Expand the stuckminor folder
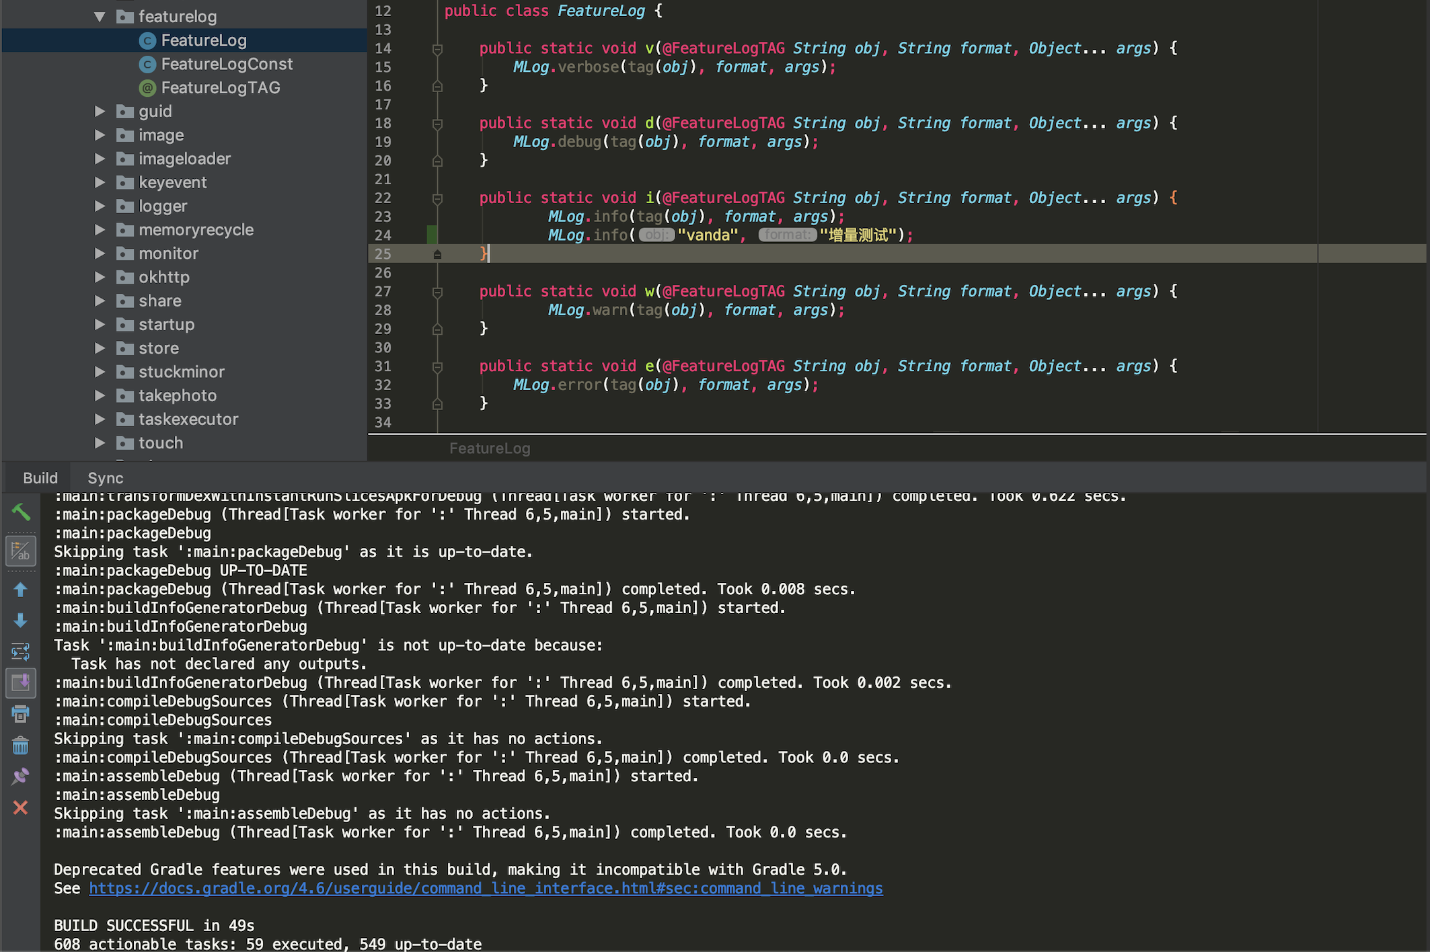The width and height of the screenshot is (1430, 952). click(x=100, y=372)
